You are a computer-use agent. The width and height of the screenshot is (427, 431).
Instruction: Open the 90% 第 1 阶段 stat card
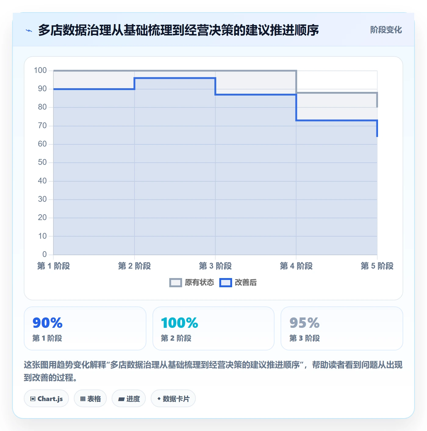[85, 328]
